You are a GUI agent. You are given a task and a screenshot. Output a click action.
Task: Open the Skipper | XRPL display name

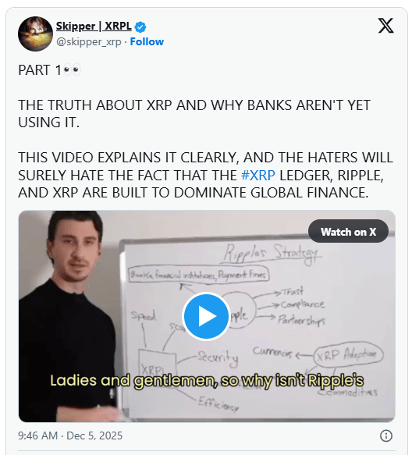coord(94,26)
